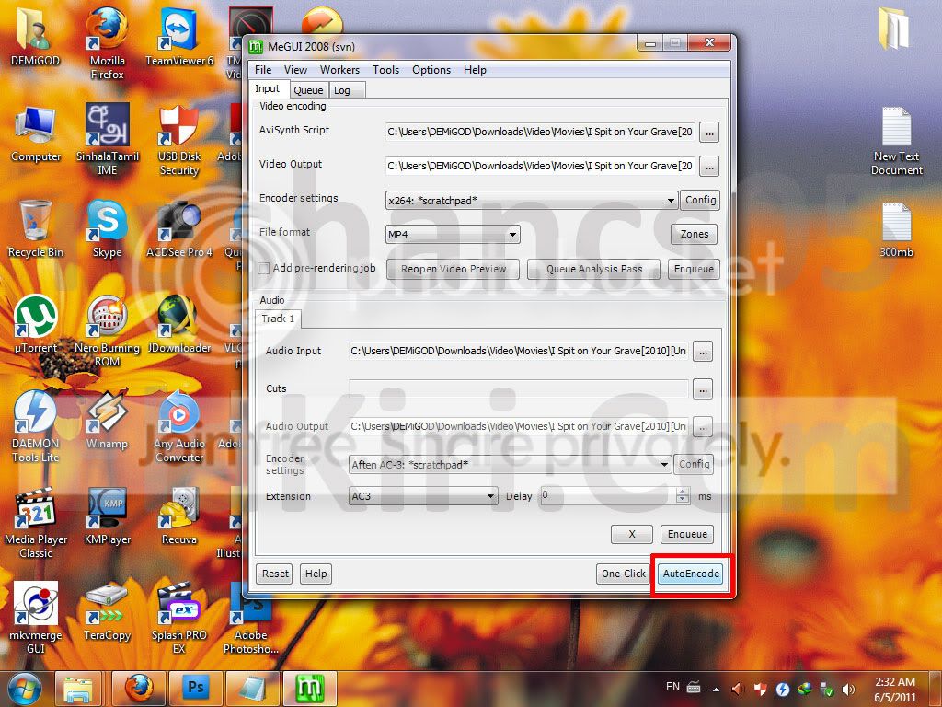Image resolution: width=942 pixels, height=707 pixels.
Task: Click the Cuts browse button
Action: point(703,389)
